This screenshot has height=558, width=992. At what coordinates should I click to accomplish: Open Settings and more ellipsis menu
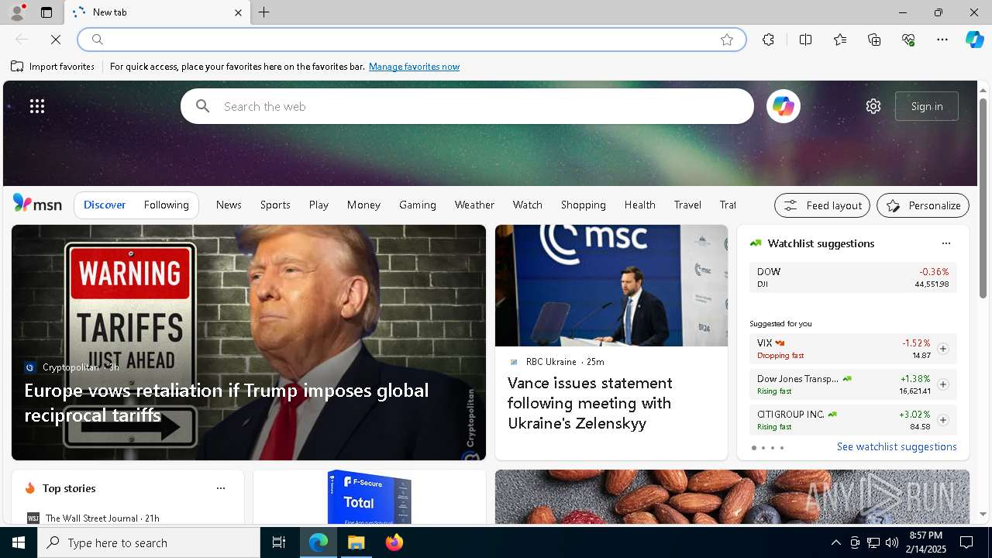(942, 40)
